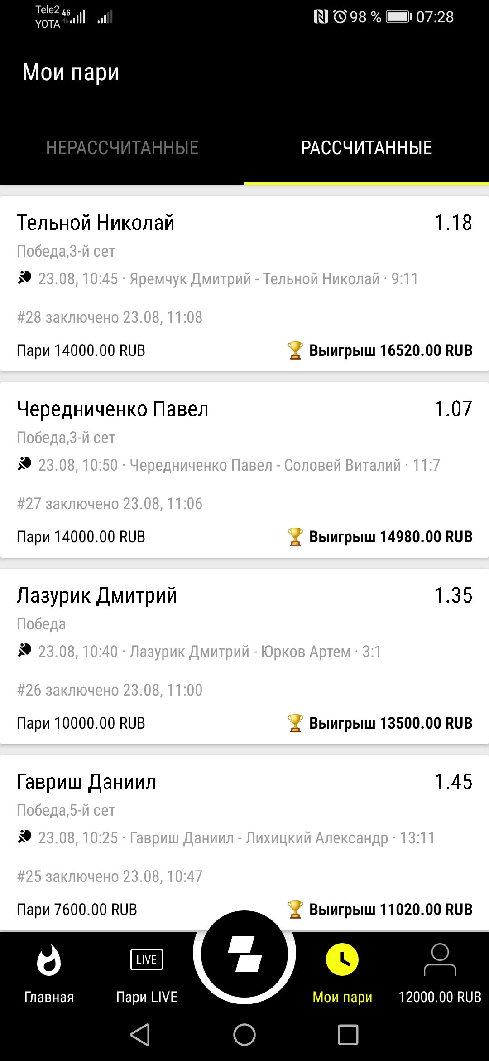Tap trophy icon beside Выигрыш 16520.00 RUB

click(x=295, y=350)
